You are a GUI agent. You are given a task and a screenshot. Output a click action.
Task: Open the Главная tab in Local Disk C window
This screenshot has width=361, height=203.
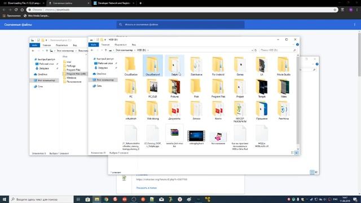tap(46, 45)
